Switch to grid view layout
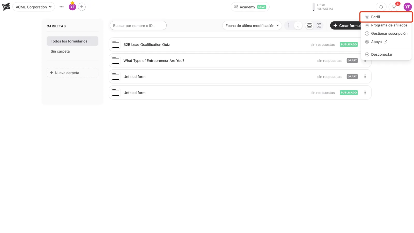 pyautogui.click(x=319, y=25)
